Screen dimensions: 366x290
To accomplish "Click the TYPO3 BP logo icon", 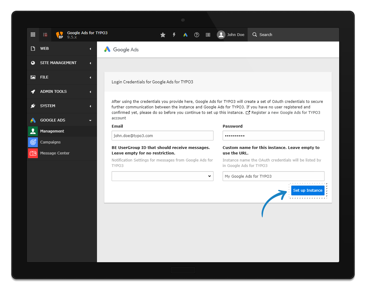I will (60, 35).
